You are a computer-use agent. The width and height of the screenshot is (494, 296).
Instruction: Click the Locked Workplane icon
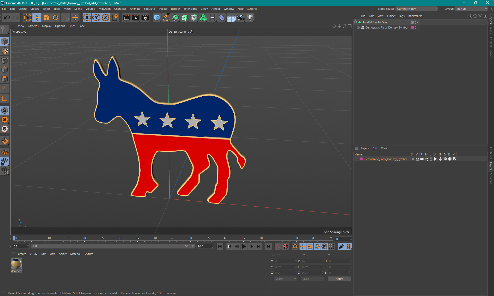tap(5, 162)
